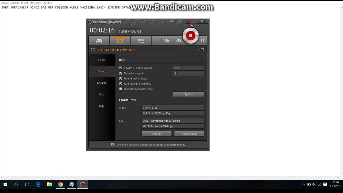Viewport: 343px width, 193px height.
Task: Click the 7.2MB / 400.4GB storage indicator
Action: [x=130, y=32]
